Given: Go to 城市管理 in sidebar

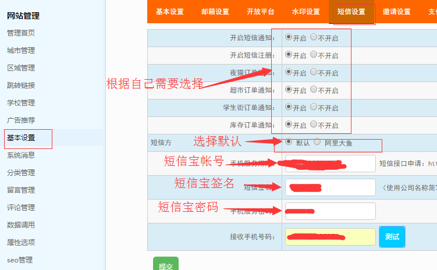Looking at the screenshot, I should 21,51.
